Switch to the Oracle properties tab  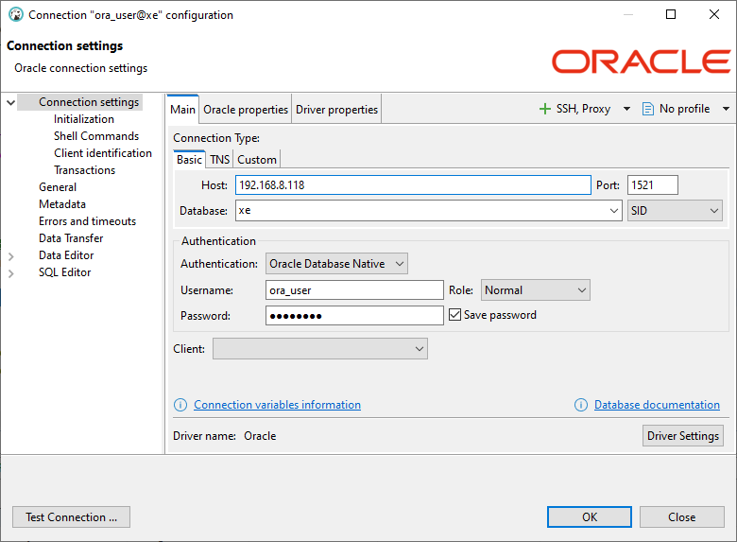[246, 110]
